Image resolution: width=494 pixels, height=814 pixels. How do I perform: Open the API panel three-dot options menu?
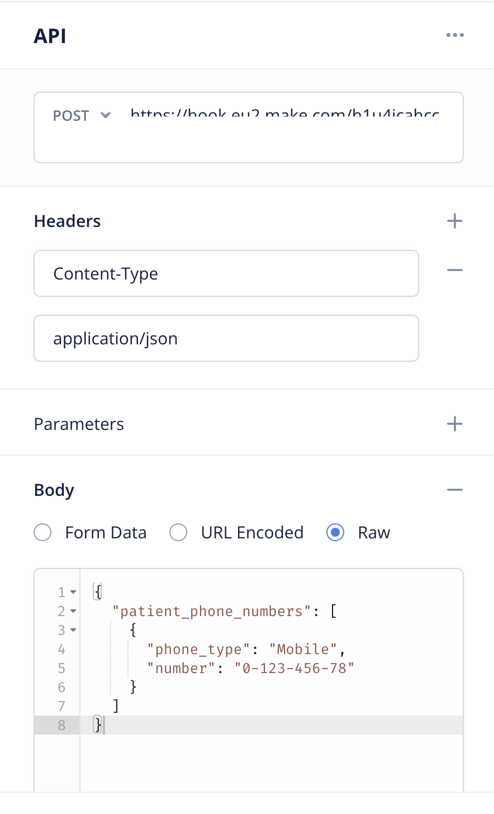click(455, 35)
